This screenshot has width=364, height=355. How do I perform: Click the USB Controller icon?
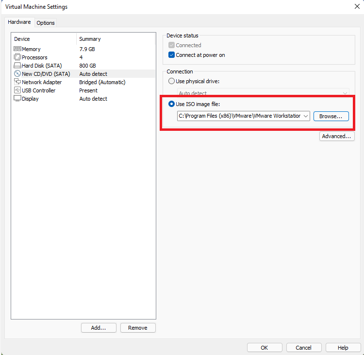coord(17,90)
